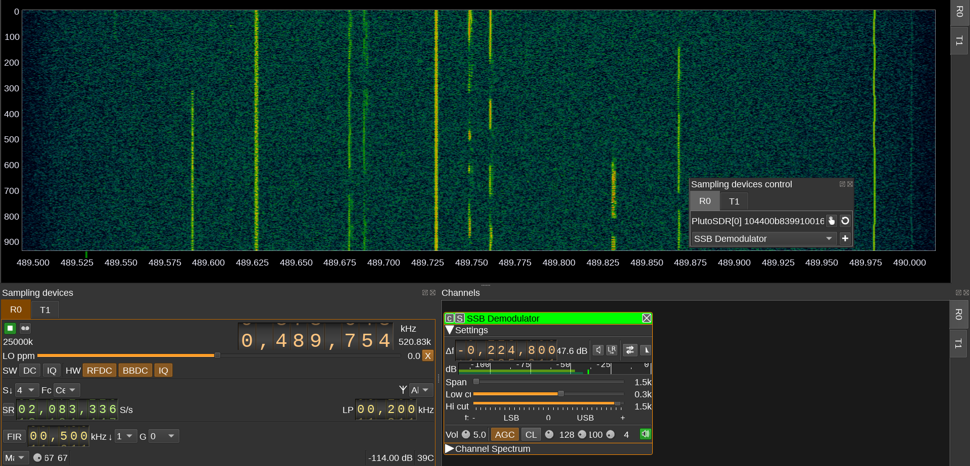The height and width of the screenshot is (466, 970).
Task: Toggle the FIR filter button
Action: (x=14, y=437)
